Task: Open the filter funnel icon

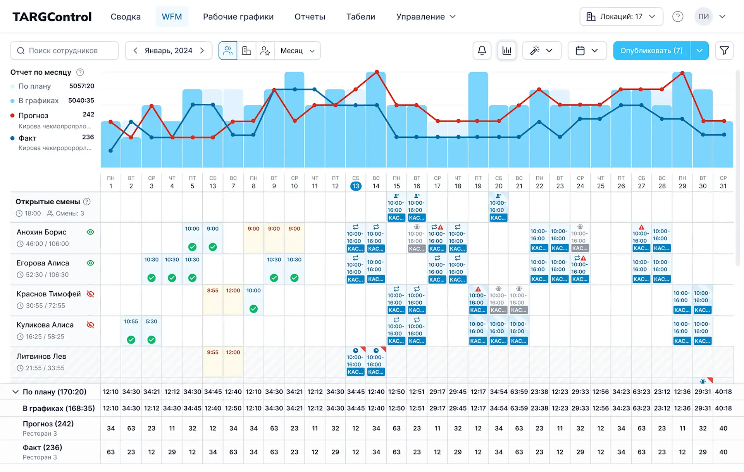Action: 724,51
